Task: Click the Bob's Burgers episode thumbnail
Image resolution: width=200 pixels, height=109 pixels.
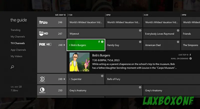Action: (x=79, y=62)
